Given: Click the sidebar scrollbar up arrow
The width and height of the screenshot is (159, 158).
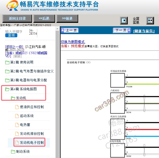Looking at the screenshot, I should click(57, 29).
